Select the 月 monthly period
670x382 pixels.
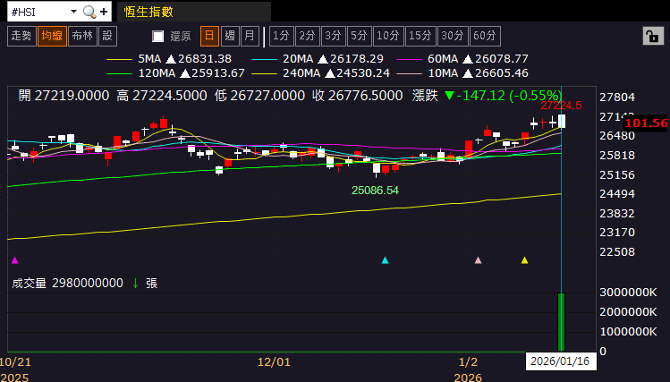click(x=250, y=36)
